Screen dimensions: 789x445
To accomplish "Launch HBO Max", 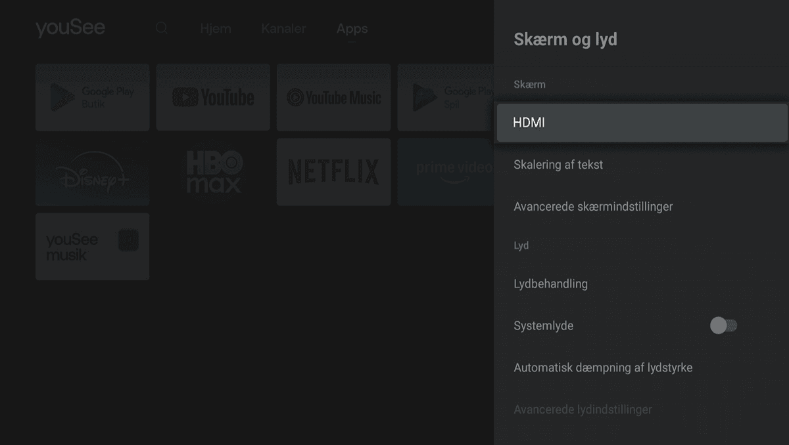I will (213, 172).
